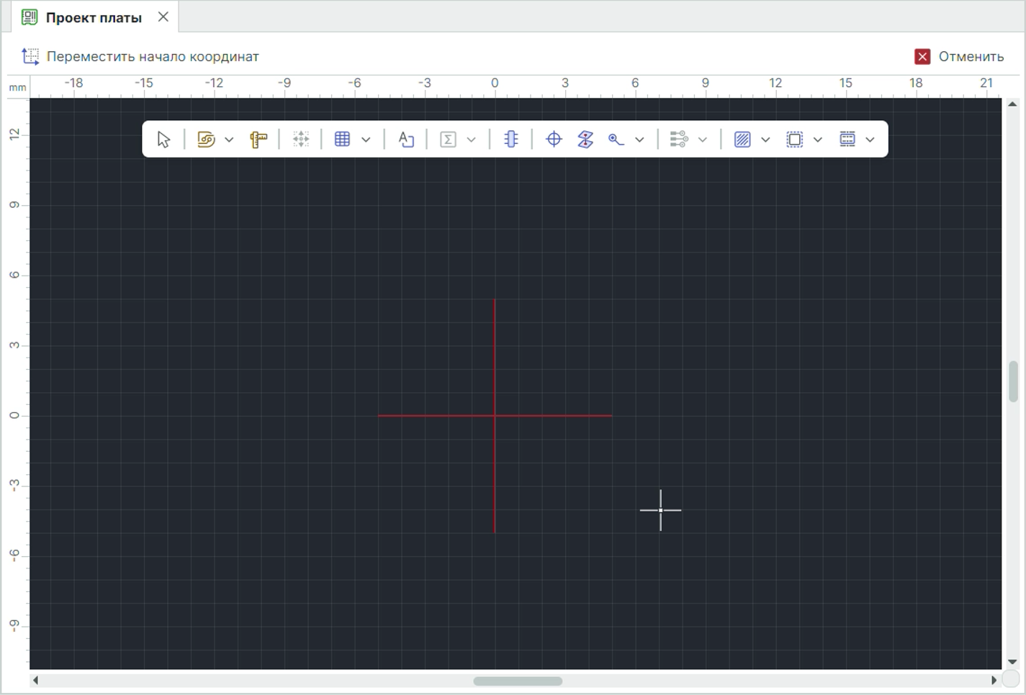The height and width of the screenshot is (695, 1026).
Task: Select the hatched fill region tool
Action: click(742, 140)
